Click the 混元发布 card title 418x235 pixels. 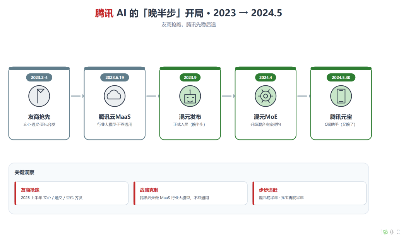(190, 117)
